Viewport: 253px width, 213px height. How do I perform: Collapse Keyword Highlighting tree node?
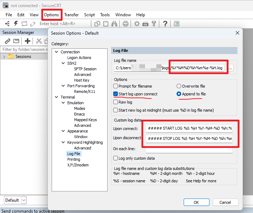[x=63, y=142]
